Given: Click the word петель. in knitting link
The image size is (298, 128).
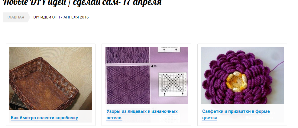Looking at the screenshot, I should (x=114, y=118).
